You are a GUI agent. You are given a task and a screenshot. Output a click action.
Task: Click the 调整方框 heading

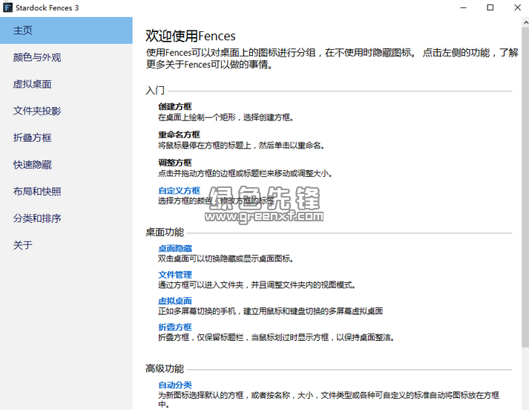(x=175, y=163)
